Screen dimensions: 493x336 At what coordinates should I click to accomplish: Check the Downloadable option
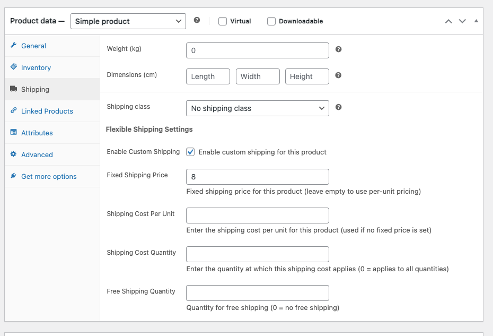pos(271,21)
